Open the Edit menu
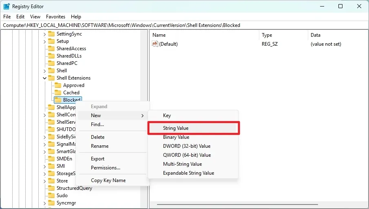The width and height of the screenshot is (369, 209). (20, 17)
